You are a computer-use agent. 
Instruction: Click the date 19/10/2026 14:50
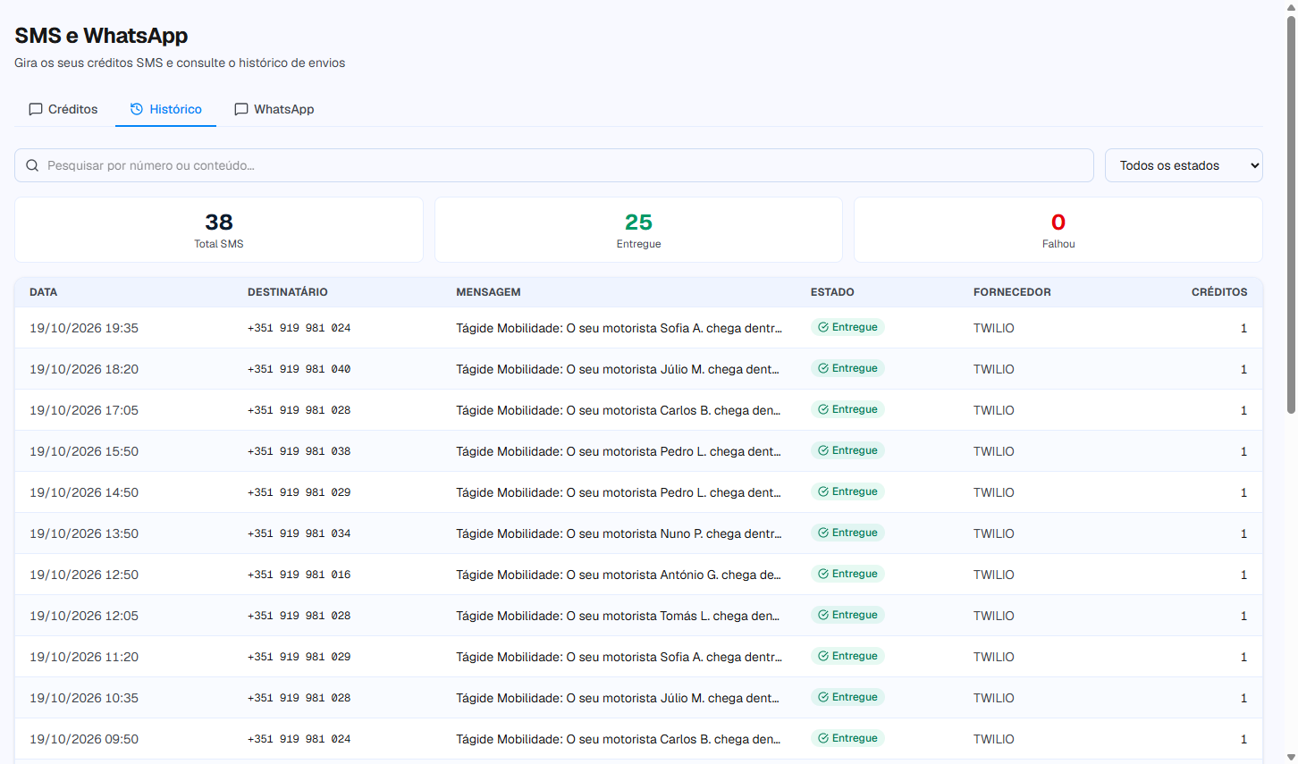pyautogui.click(x=84, y=492)
